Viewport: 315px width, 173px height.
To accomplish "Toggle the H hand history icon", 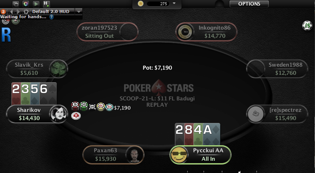I will pyautogui.click(x=46, y=4).
